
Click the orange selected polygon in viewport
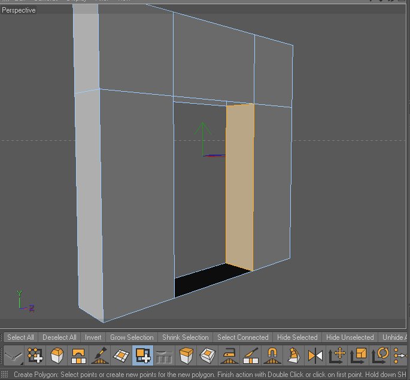(240, 186)
